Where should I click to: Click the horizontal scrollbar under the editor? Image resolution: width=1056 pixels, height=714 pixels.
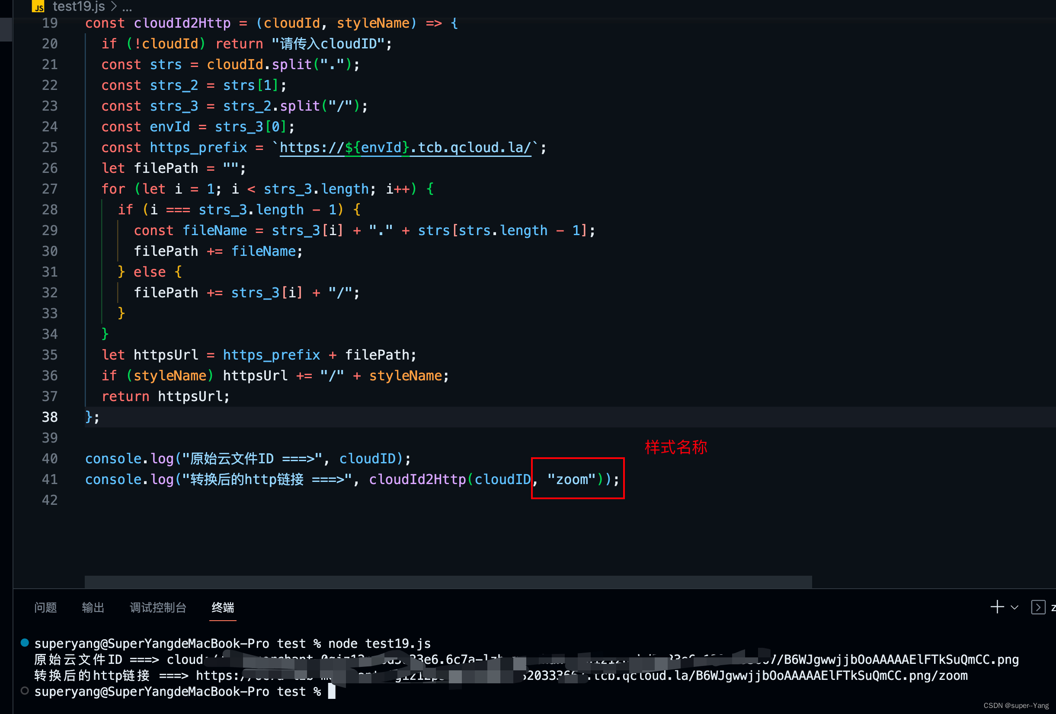pyautogui.click(x=448, y=582)
